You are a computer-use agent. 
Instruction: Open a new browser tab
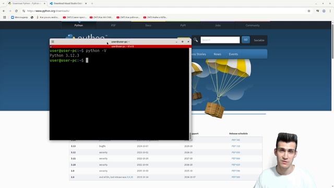click(x=92, y=4)
